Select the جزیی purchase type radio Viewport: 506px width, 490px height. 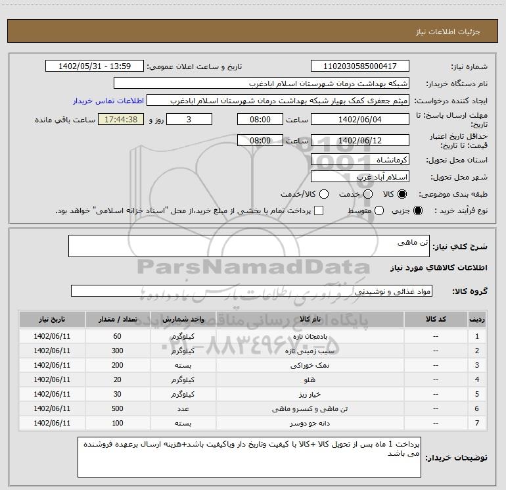tap(417, 210)
